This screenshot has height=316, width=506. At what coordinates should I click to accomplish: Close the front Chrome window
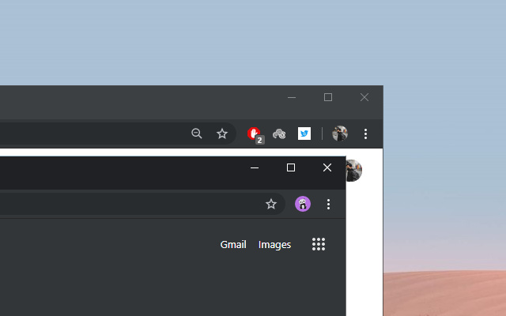327,167
